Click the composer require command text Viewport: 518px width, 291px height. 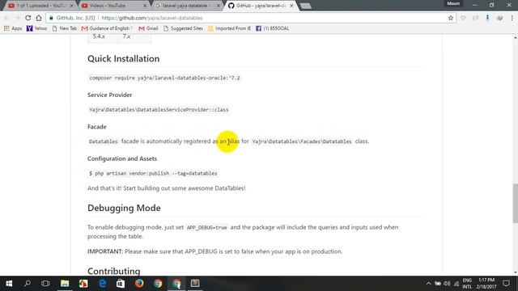pos(164,78)
